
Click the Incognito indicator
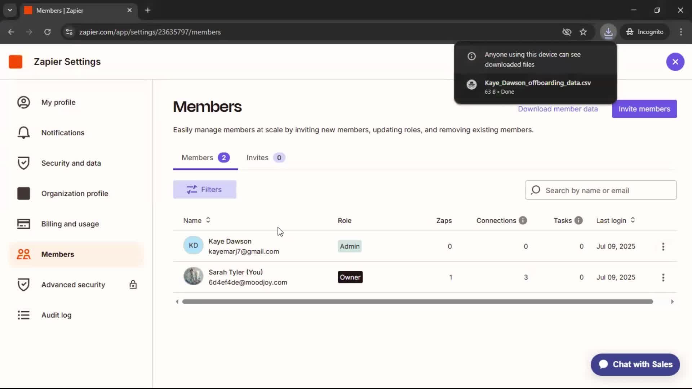click(x=645, y=32)
